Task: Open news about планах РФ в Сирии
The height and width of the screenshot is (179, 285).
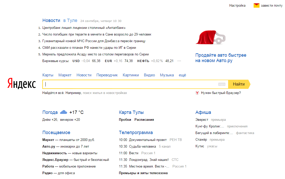Action: [89, 48]
